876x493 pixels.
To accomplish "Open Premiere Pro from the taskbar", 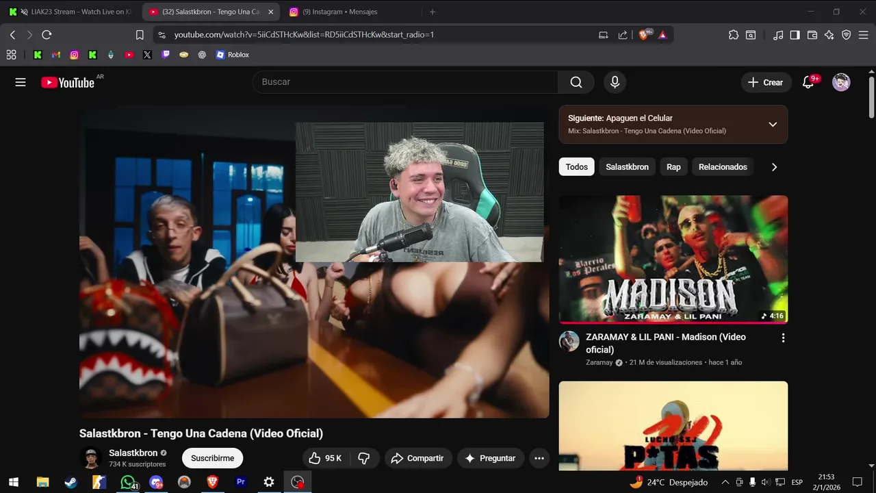I will (x=241, y=482).
